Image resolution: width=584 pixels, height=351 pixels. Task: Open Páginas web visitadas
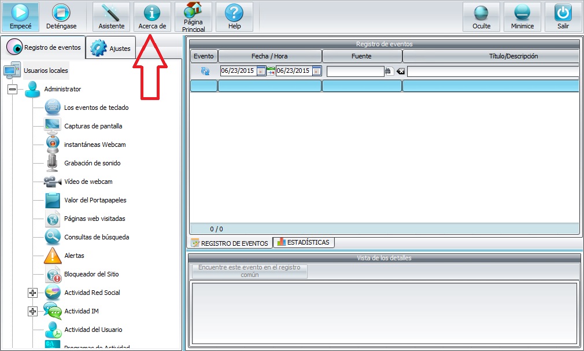(95, 219)
